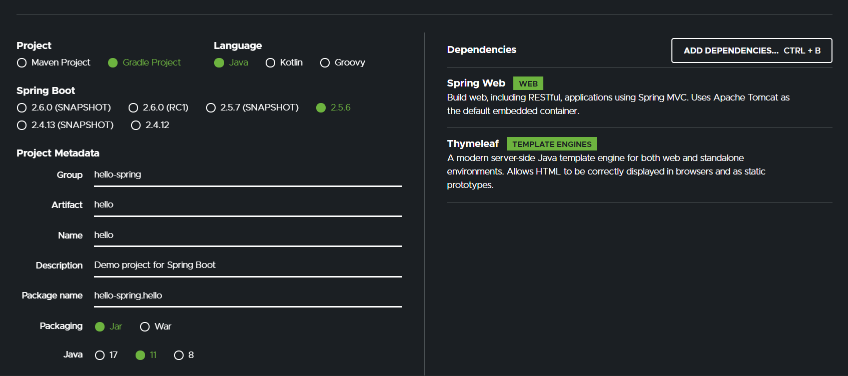
Task: Edit the Artifact input field
Action: (248, 205)
